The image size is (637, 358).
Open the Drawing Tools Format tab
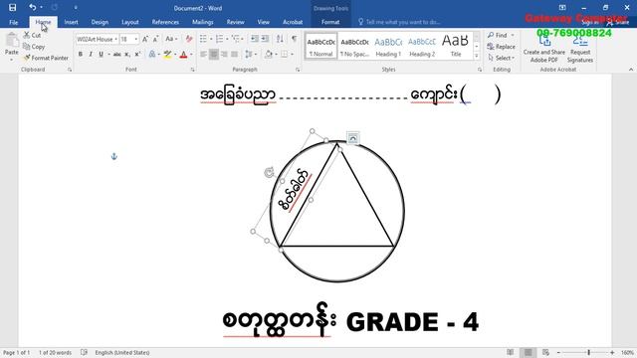[330, 22]
